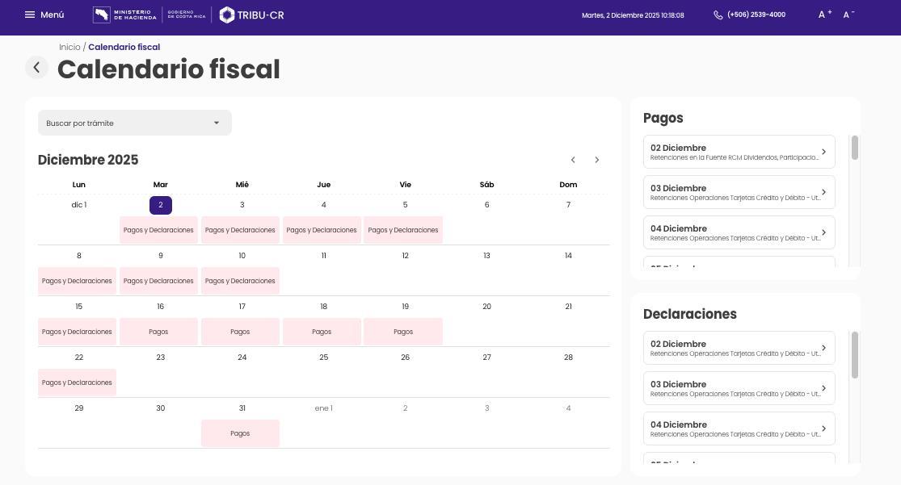901x485 pixels.
Task: Open Pagos y Declaraciones event on December 22
Action: click(x=77, y=383)
